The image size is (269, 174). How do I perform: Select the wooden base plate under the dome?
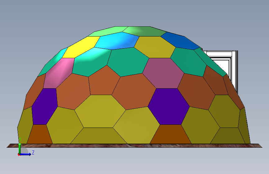[x=135, y=146]
